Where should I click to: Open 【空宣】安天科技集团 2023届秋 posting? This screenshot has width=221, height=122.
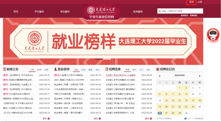tap(121, 80)
